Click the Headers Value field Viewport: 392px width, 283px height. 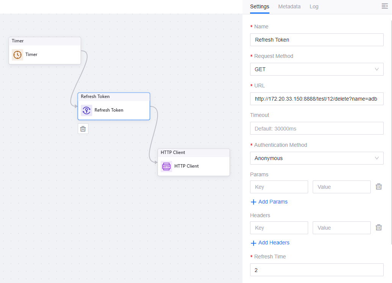[341, 228]
